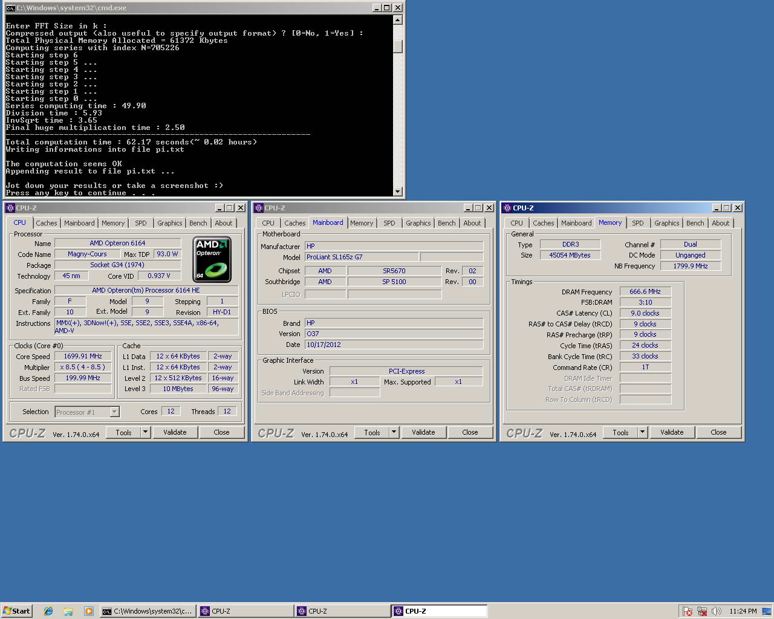Open Windows Explorer folder icon in the taskbar
The image size is (774, 619).
tap(68, 611)
